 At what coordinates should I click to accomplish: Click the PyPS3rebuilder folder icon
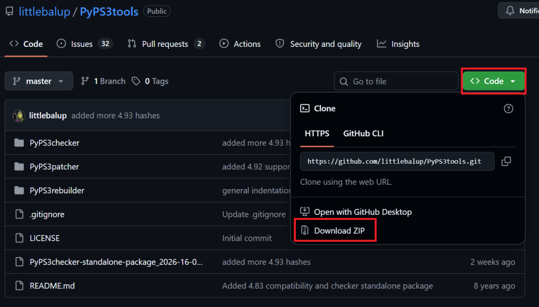19,191
